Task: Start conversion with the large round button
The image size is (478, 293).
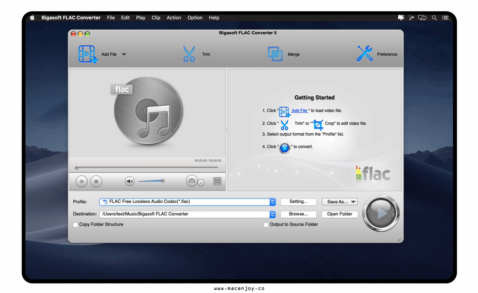Action: [x=381, y=213]
